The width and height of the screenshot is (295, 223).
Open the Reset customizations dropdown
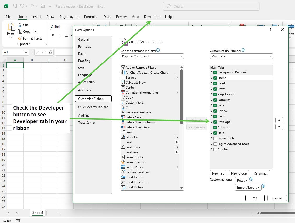(242, 180)
